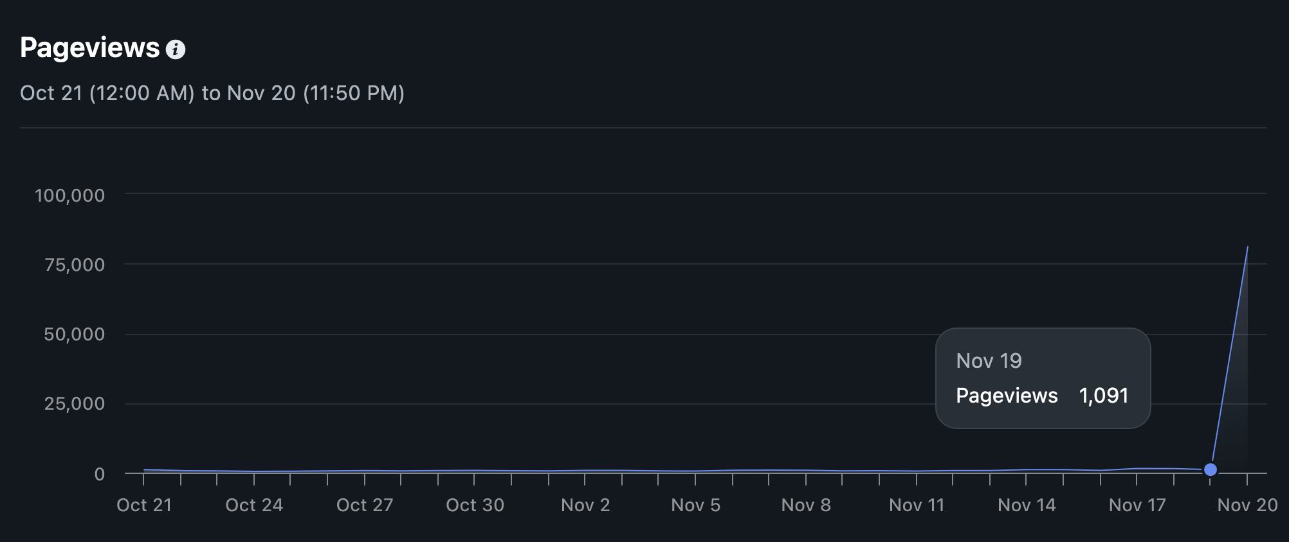The width and height of the screenshot is (1289, 542).
Task: Click the Pageviews info icon
Action: point(176,49)
